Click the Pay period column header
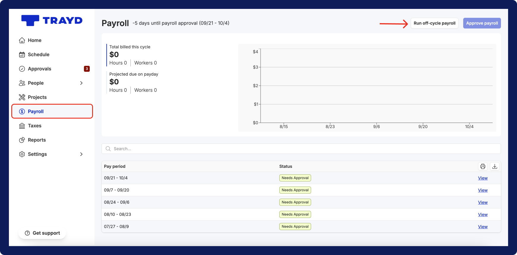The height and width of the screenshot is (255, 517). [115, 166]
